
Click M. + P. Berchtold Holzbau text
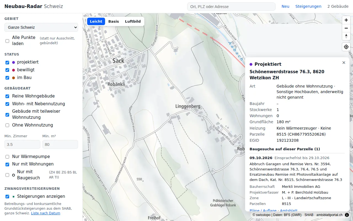[305, 192]
